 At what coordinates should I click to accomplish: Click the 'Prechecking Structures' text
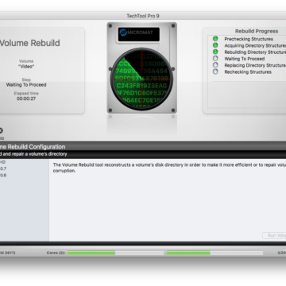pos(249,39)
